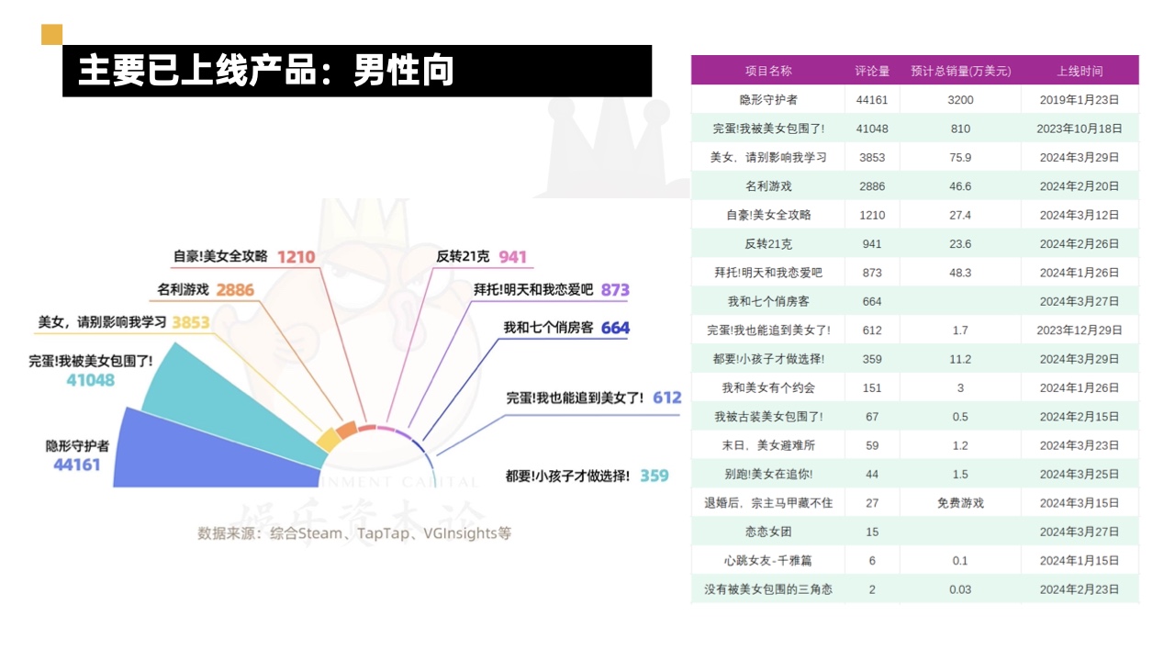Click the 上线时间 column header
This screenshot has height=661, width=1175.
point(1080,71)
